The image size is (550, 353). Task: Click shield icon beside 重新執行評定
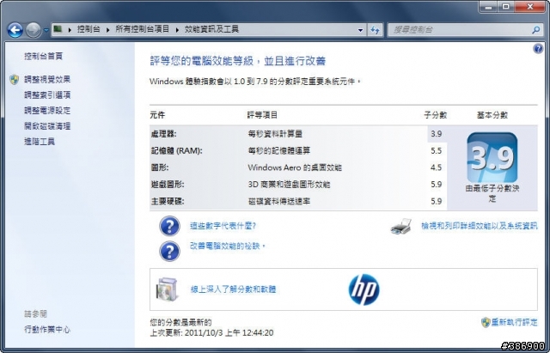[x=486, y=322]
